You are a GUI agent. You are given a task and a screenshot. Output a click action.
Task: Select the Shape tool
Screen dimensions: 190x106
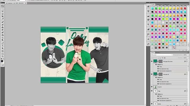pyautogui.click(x=3, y=51)
